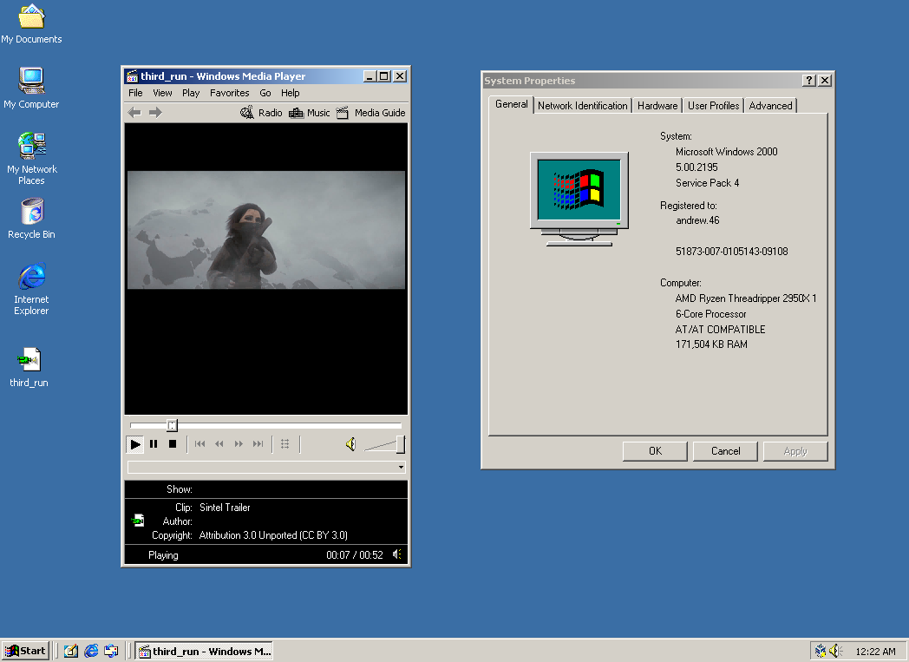Image resolution: width=909 pixels, height=662 pixels.
Task: Click the 00:07 / 00:52 time display
Action: [354, 554]
